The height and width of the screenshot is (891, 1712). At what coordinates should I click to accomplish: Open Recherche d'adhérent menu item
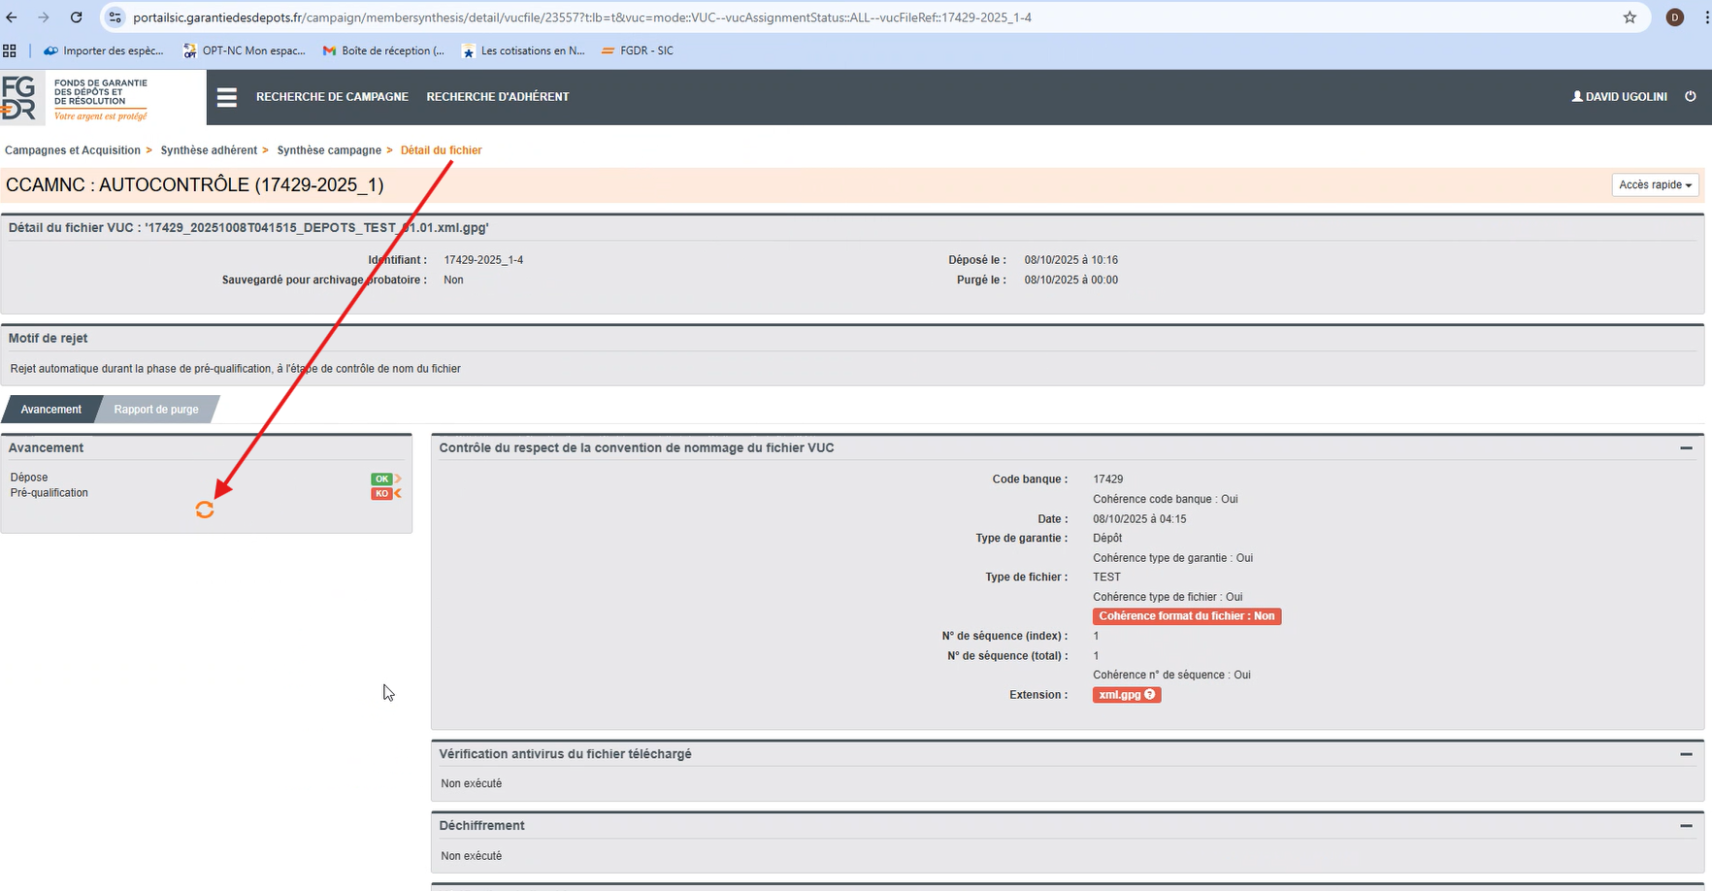[498, 97]
